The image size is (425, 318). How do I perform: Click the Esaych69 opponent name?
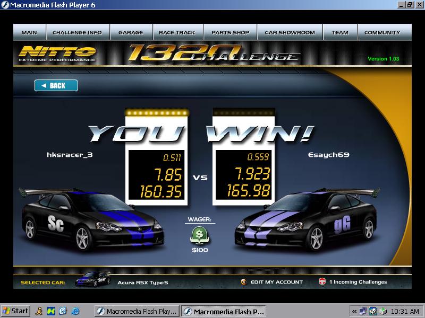point(328,155)
